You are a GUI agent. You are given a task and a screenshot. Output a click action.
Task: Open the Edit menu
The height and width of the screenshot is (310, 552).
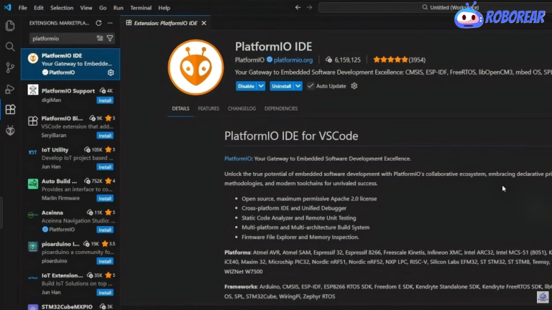39,8
